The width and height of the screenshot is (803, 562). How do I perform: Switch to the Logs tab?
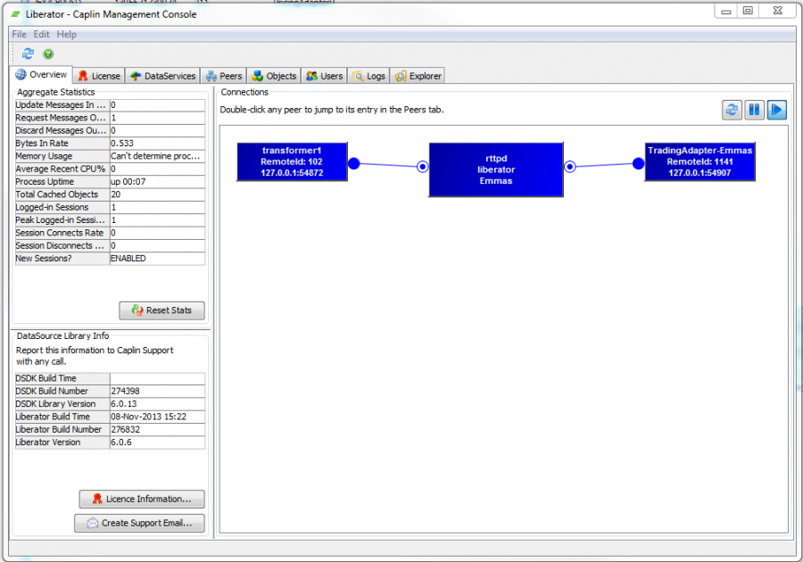pos(368,76)
